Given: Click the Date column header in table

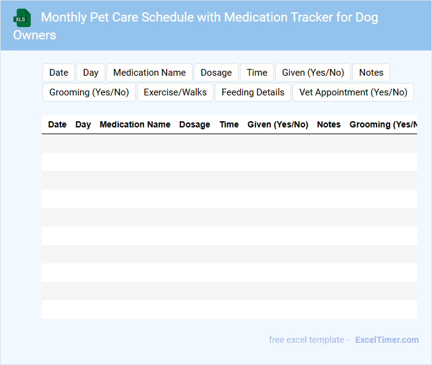Looking at the screenshot, I should 57,124.
